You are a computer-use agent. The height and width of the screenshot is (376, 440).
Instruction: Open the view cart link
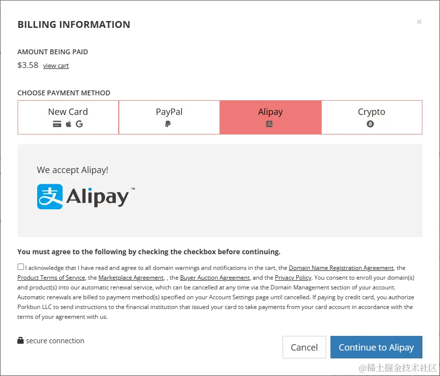click(x=56, y=66)
